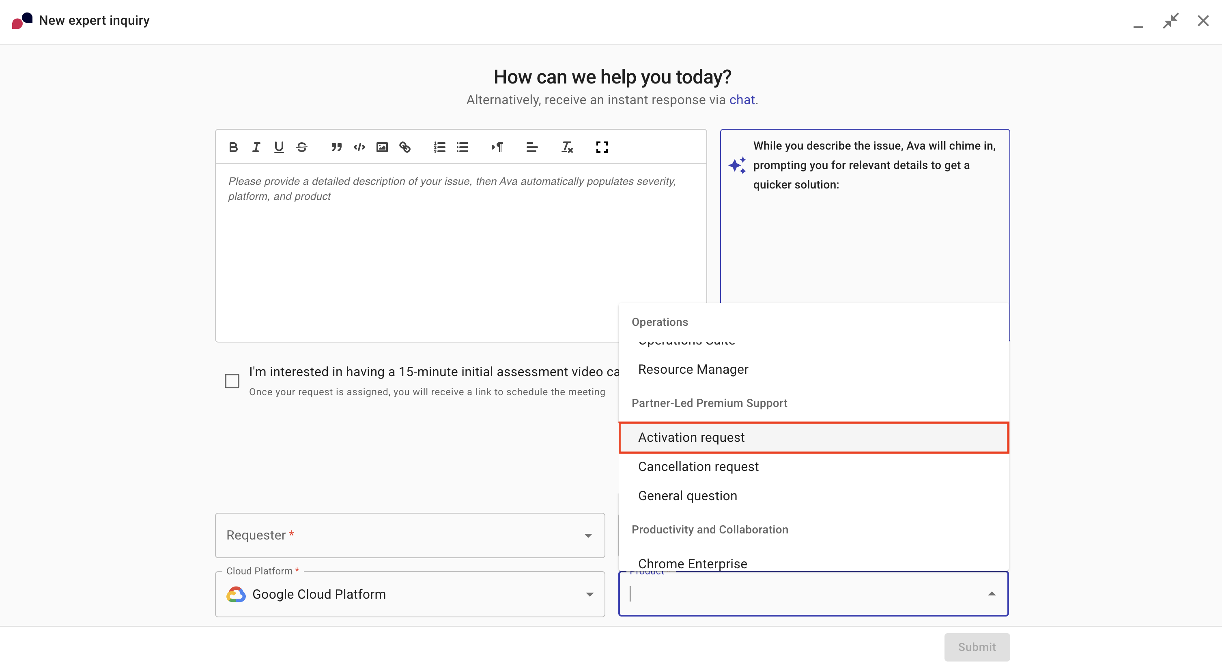Insert a code block using the editor toolbar
Image resolution: width=1222 pixels, height=668 pixels.
pos(359,147)
